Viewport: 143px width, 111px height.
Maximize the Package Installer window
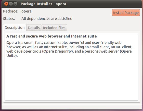click(x=15, y=4)
